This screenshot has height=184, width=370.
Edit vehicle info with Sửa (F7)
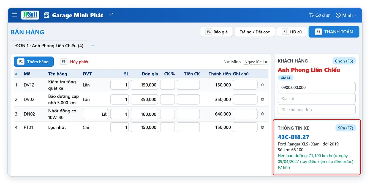pyautogui.click(x=345, y=128)
